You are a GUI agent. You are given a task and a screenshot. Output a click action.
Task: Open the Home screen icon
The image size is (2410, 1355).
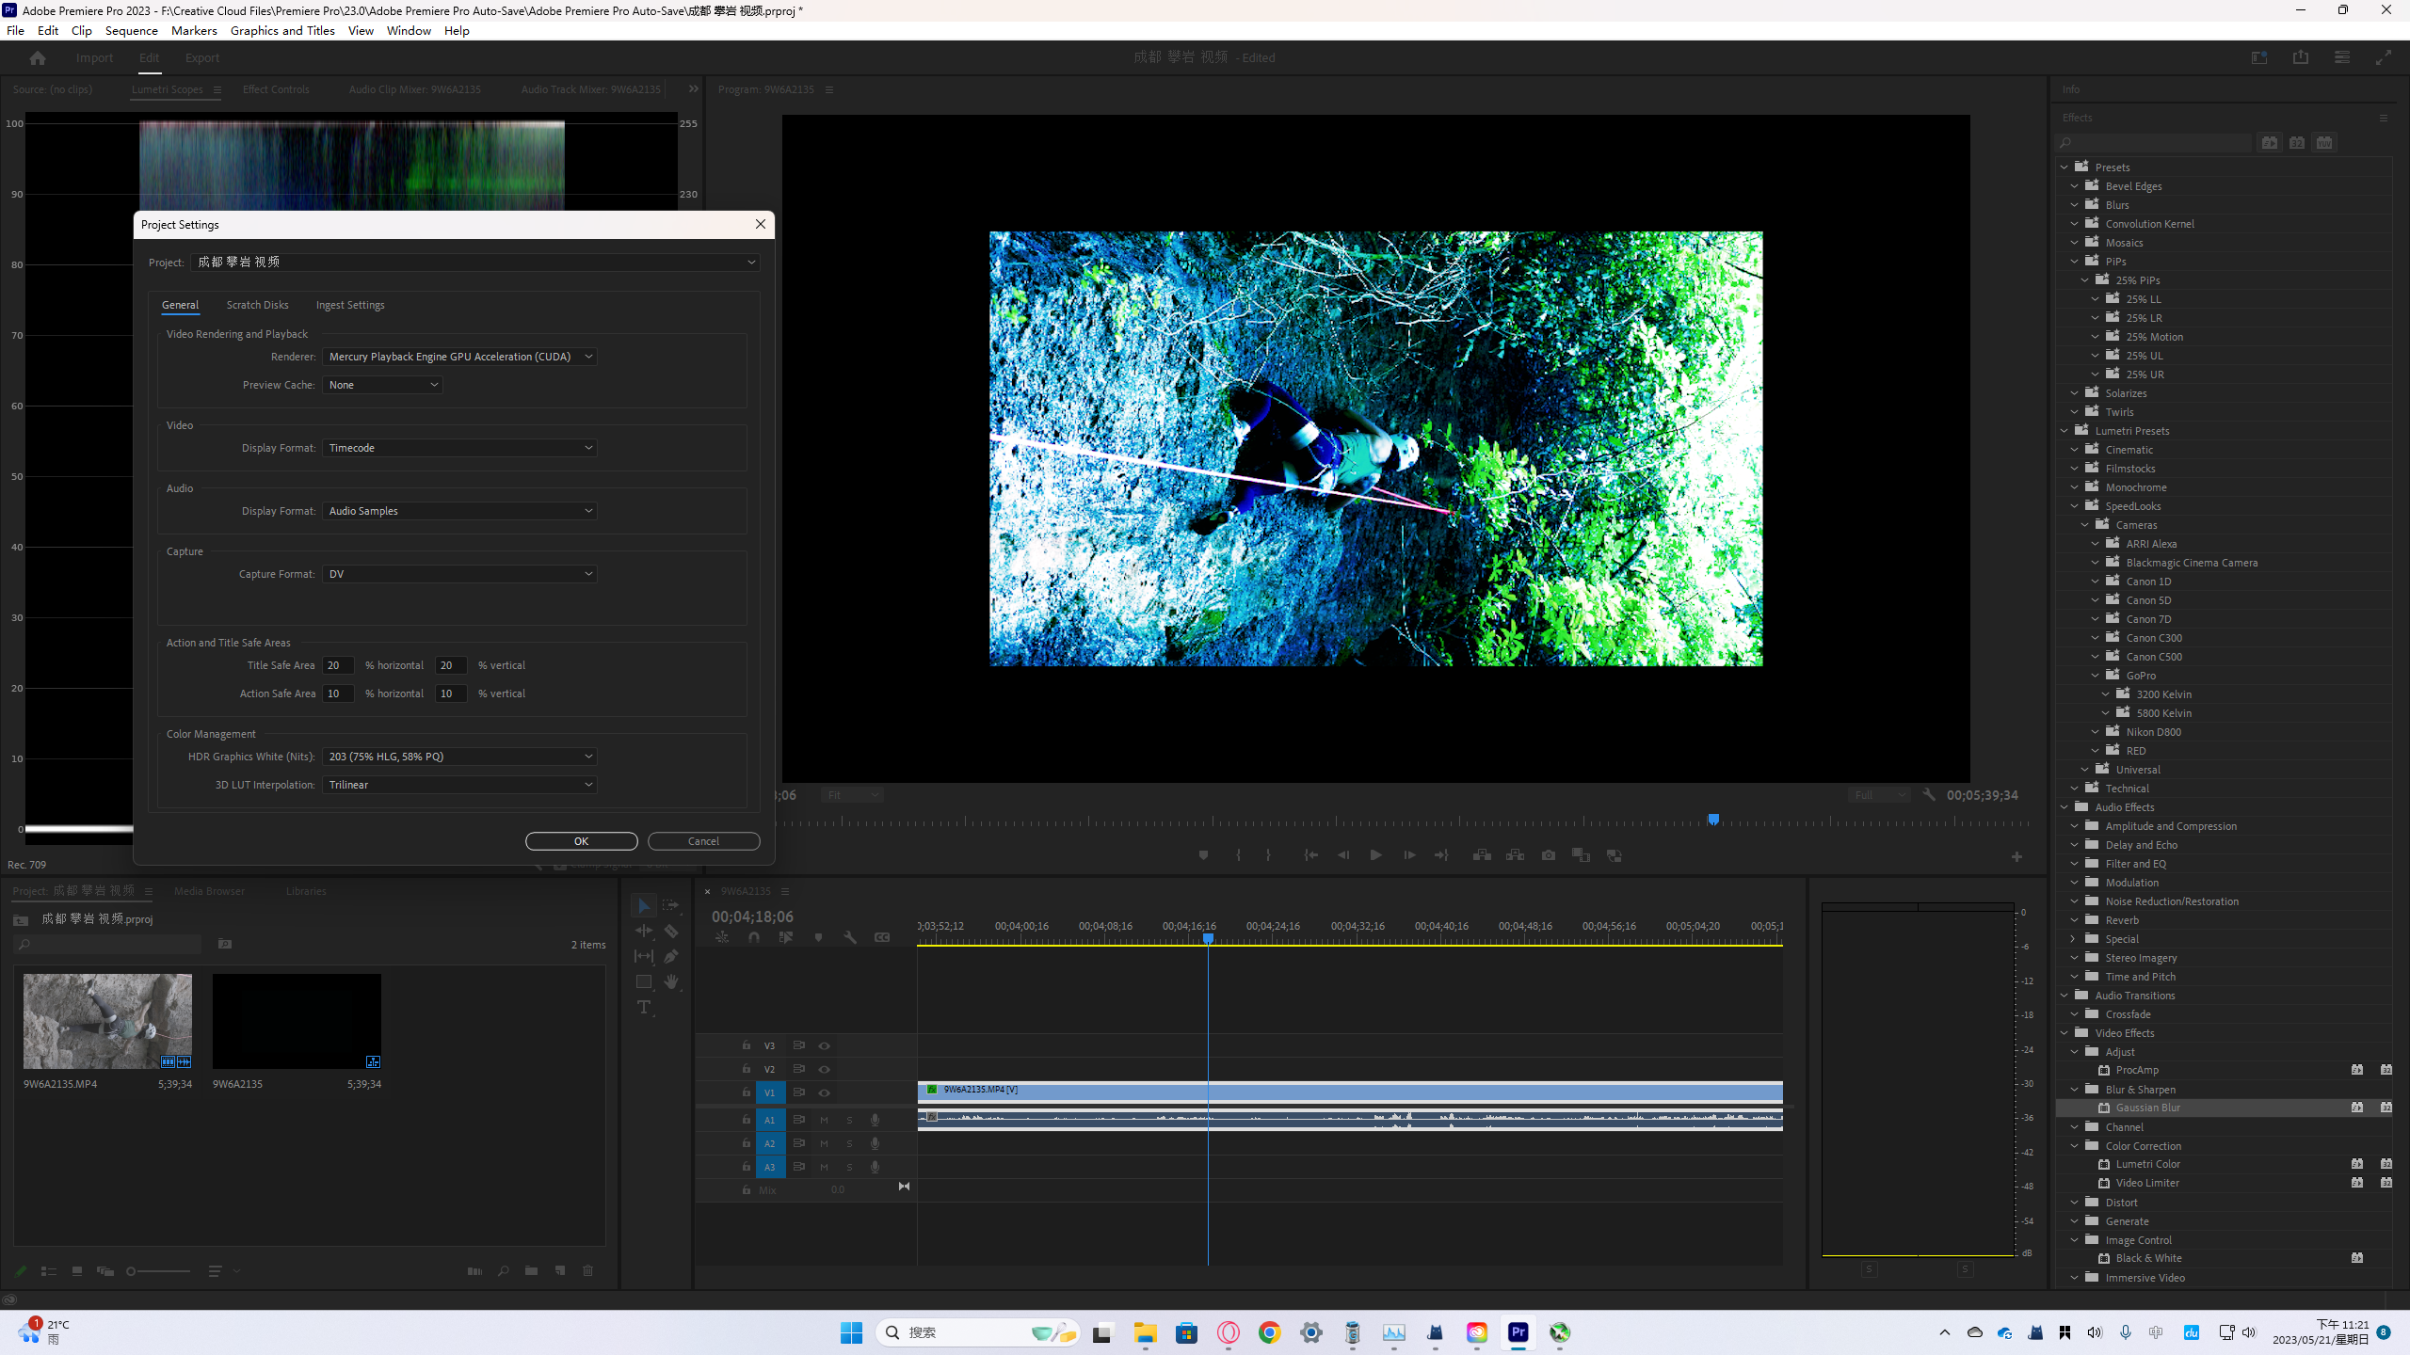pyautogui.click(x=38, y=57)
